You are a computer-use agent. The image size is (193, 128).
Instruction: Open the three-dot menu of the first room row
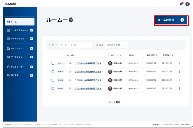(x=179, y=63)
